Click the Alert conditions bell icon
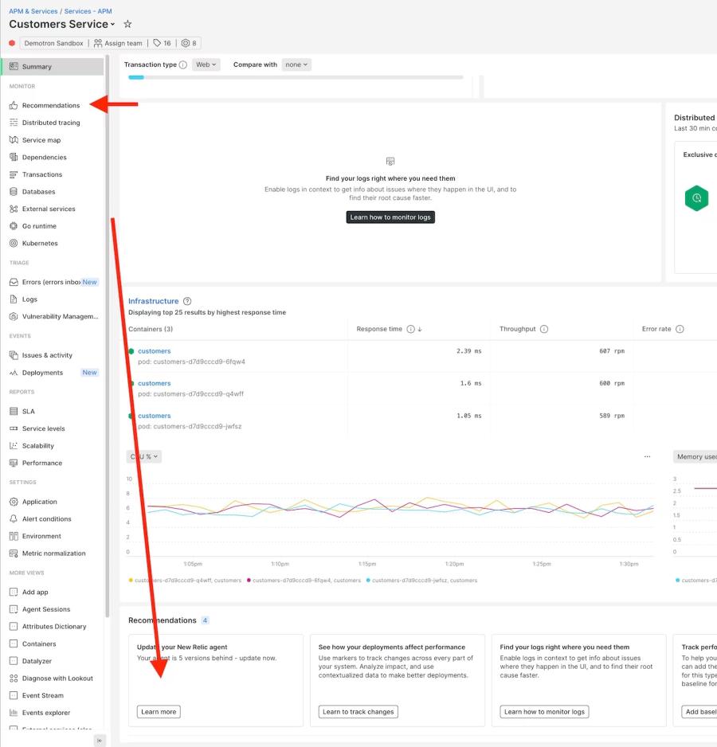717x747 pixels. point(14,518)
